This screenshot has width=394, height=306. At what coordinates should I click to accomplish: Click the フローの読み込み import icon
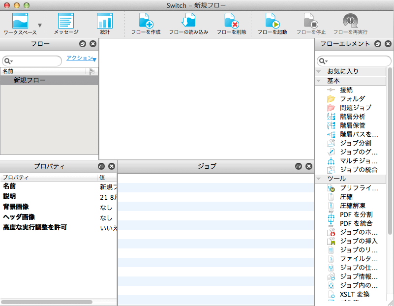coord(188,21)
